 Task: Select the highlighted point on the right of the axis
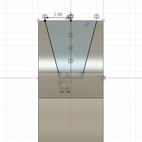click(103, 78)
